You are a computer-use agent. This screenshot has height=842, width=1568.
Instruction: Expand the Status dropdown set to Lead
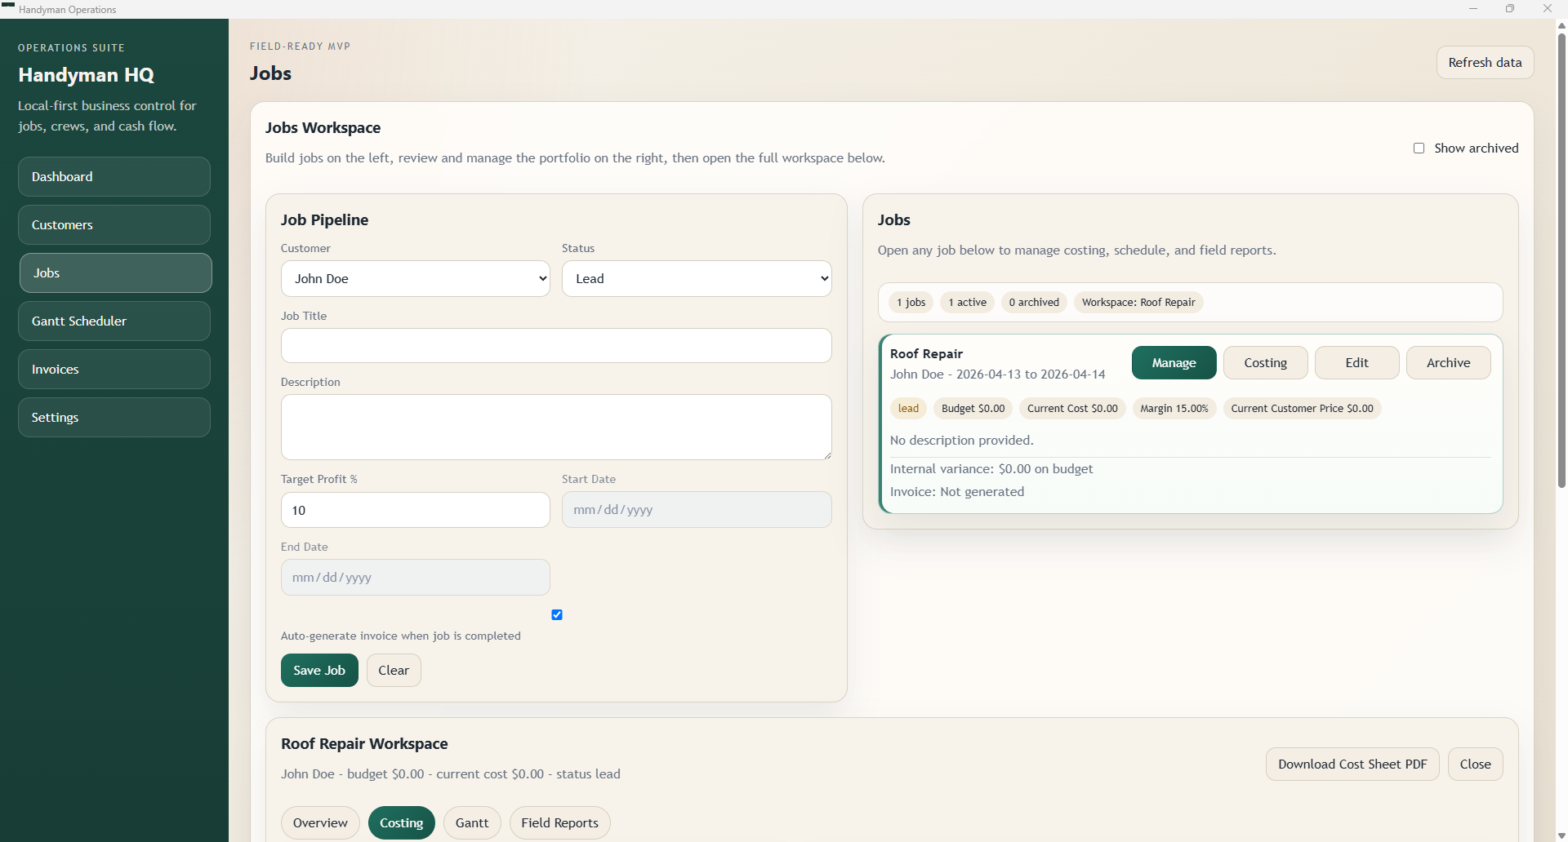(x=697, y=278)
